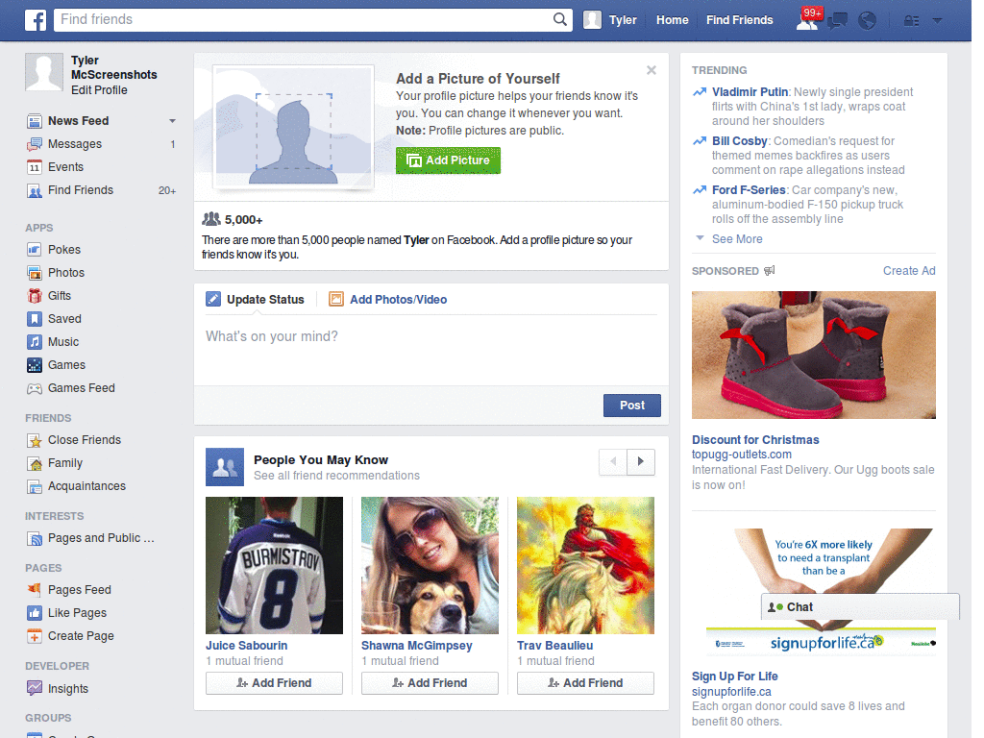Image resolution: width=984 pixels, height=738 pixels.
Task: Open Bill Cosby trending topic
Action: [x=740, y=141]
